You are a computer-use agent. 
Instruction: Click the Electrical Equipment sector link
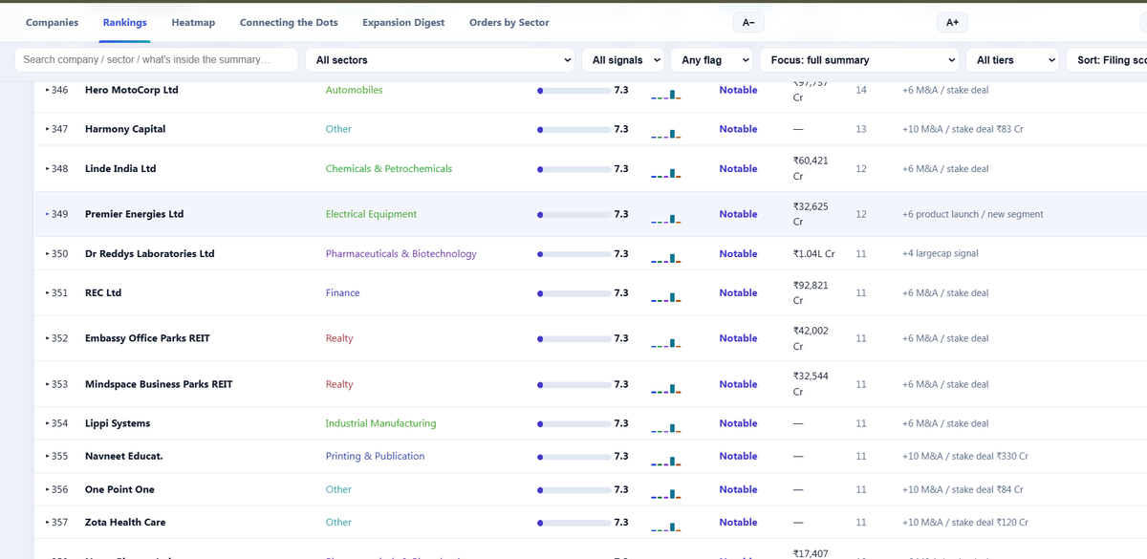tap(371, 214)
